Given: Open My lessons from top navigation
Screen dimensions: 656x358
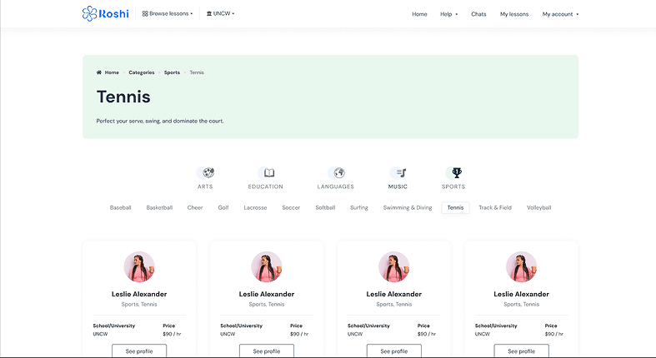Looking at the screenshot, I should click(x=514, y=14).
